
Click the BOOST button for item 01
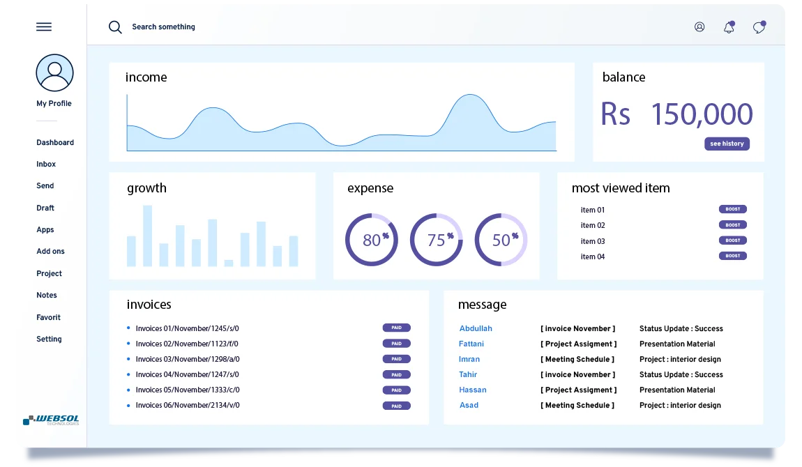732,209
